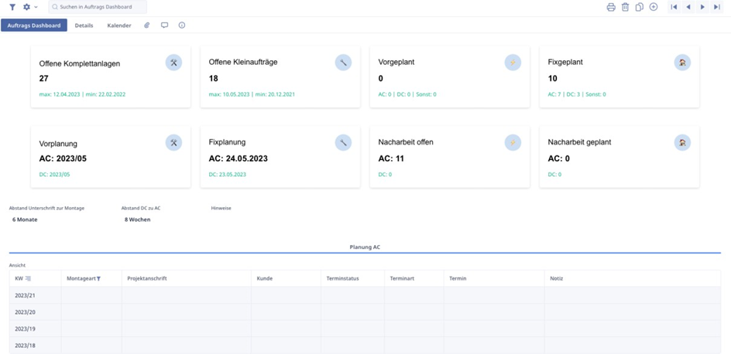Open the comments speech bubble tab
Screen dimensions: 731x354
(x=164, y=26)
